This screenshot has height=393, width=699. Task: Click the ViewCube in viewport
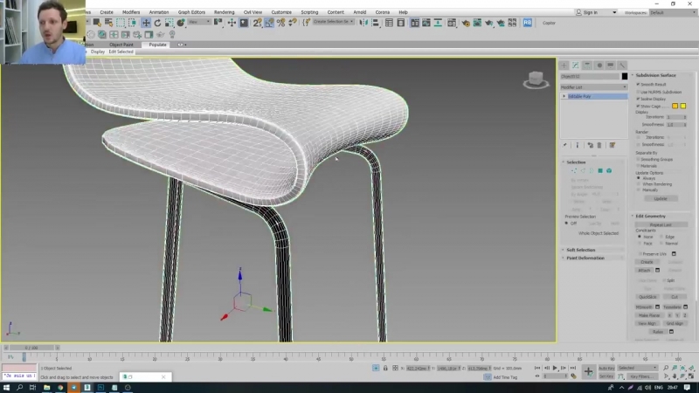[x=536, y=79]
